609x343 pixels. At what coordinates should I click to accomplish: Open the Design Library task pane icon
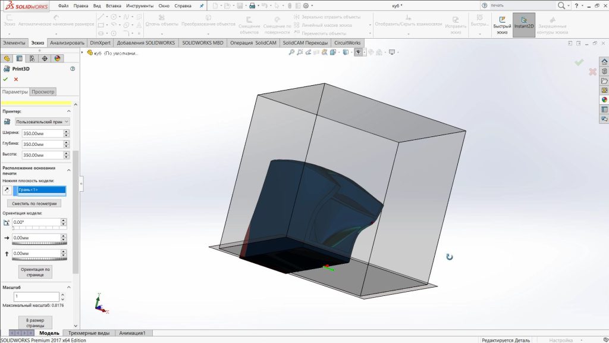click(604, 71)
